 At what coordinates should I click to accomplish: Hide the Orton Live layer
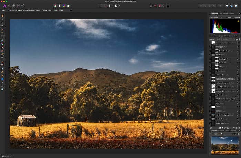(x=238, y=55)
